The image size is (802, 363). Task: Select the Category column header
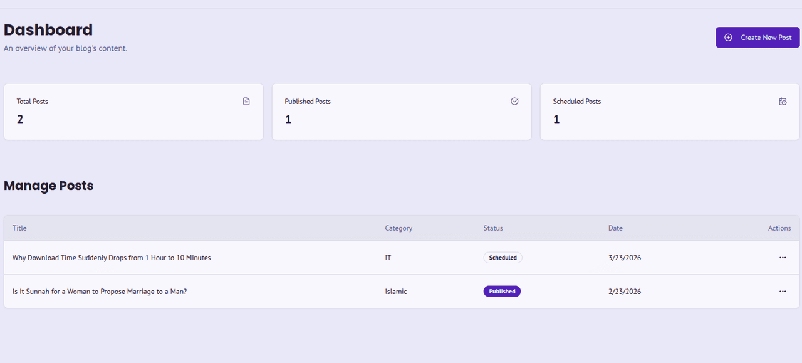(x=398, y=228)
